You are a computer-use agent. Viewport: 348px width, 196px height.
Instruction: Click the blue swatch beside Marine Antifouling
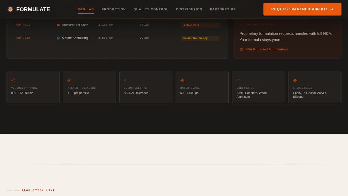[x=58, y=38]
